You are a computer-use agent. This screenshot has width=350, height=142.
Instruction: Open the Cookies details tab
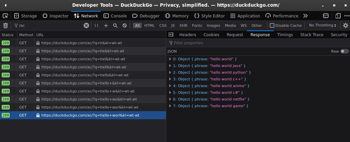click(x=211, y=35)
